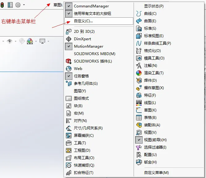Expand the Options gear dropdown arrow
The width and height of the screenshot is (206, 178).
click(24, 5)
